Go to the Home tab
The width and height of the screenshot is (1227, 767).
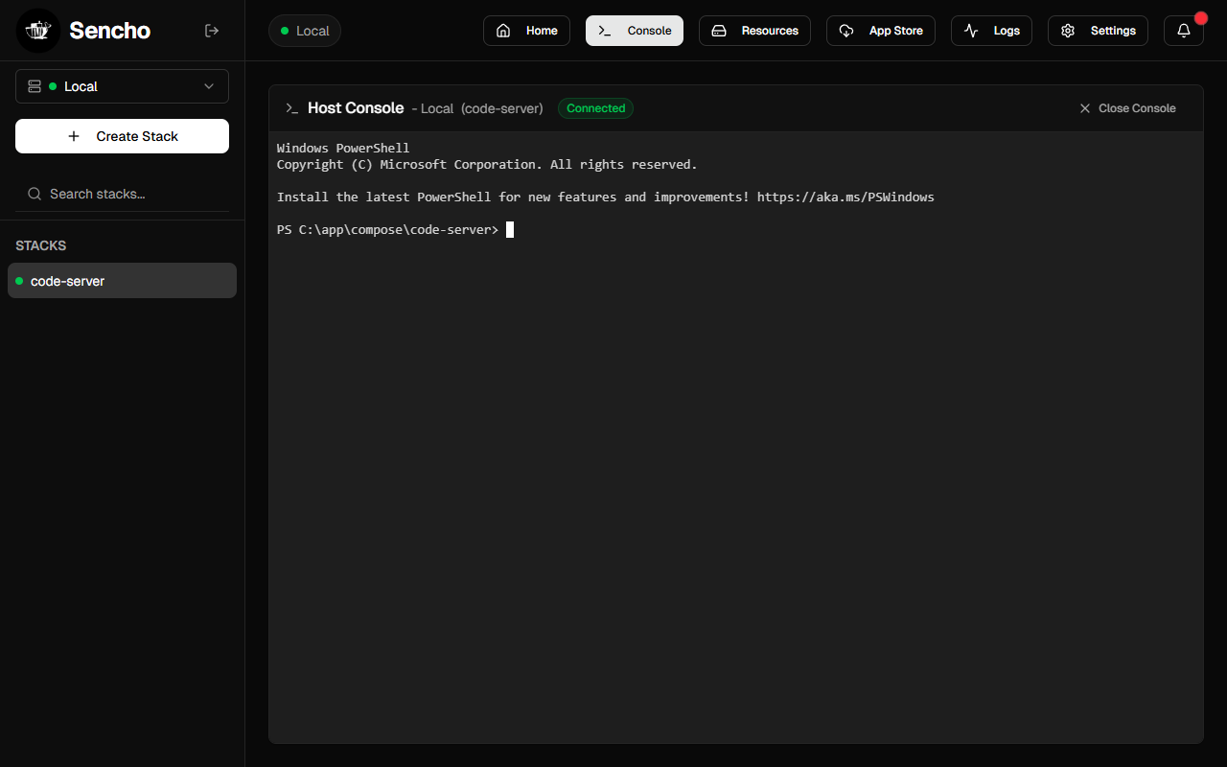tap(526, 31)
